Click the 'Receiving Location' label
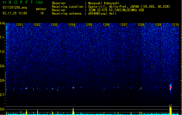Image resolution: width=182 pixels, height=115 pixels. pos(67,7)
